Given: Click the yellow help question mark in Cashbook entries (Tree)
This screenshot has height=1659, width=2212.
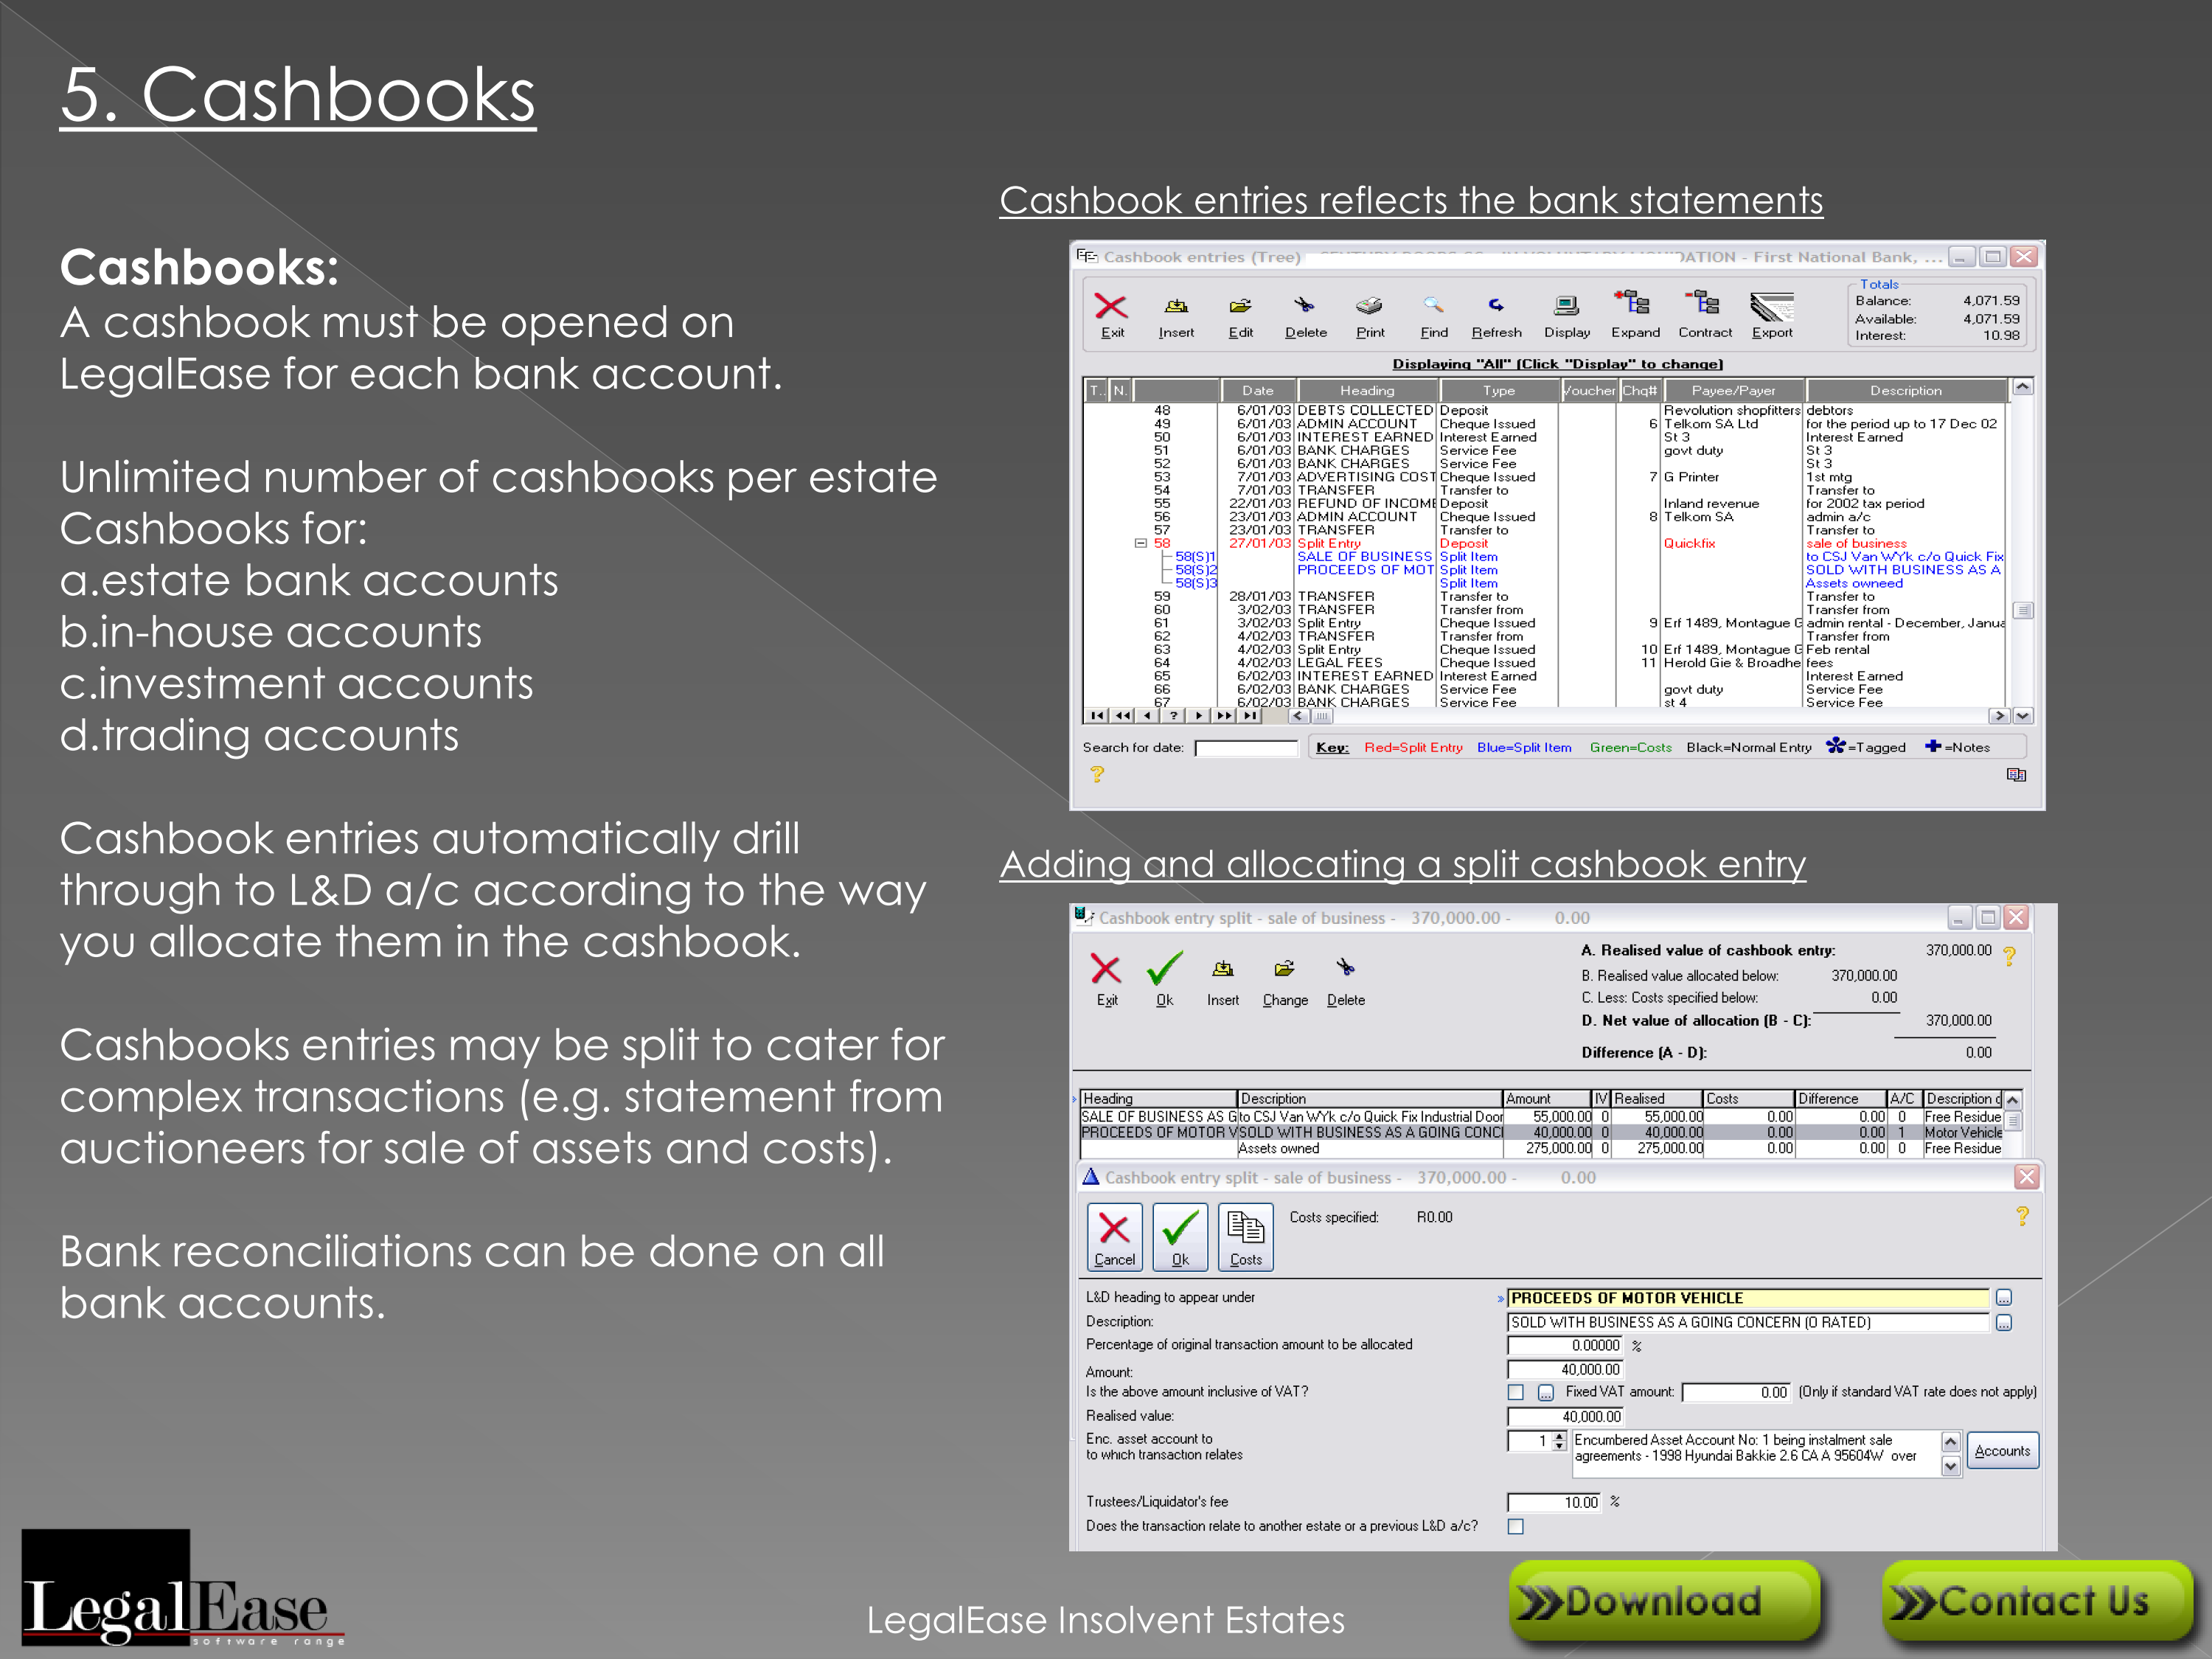Looking at the screenshot, I should (1097, 774).
